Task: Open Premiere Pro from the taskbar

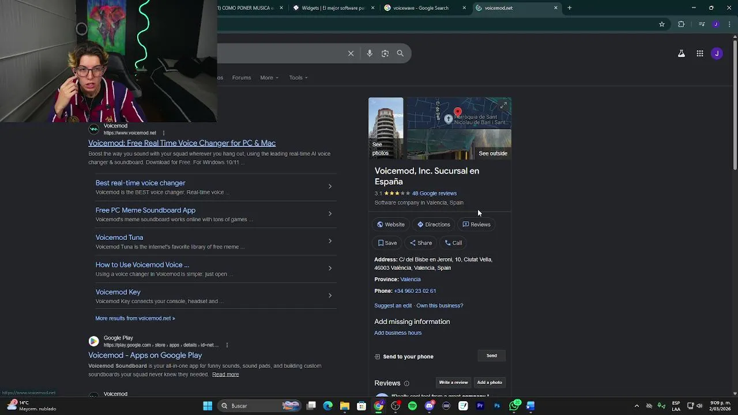Action: 480,406
